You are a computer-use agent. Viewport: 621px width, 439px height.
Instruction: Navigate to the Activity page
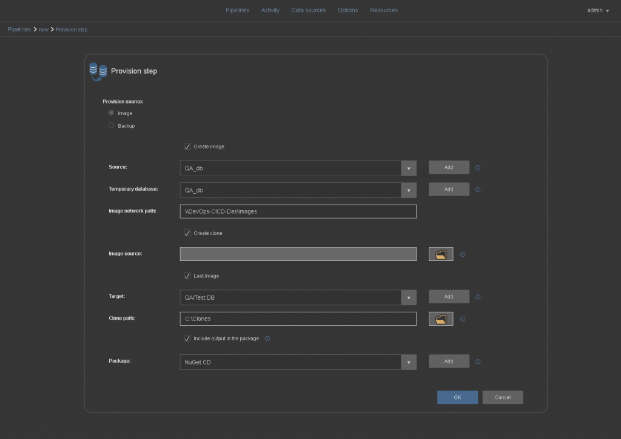click(x=270, y=10)
